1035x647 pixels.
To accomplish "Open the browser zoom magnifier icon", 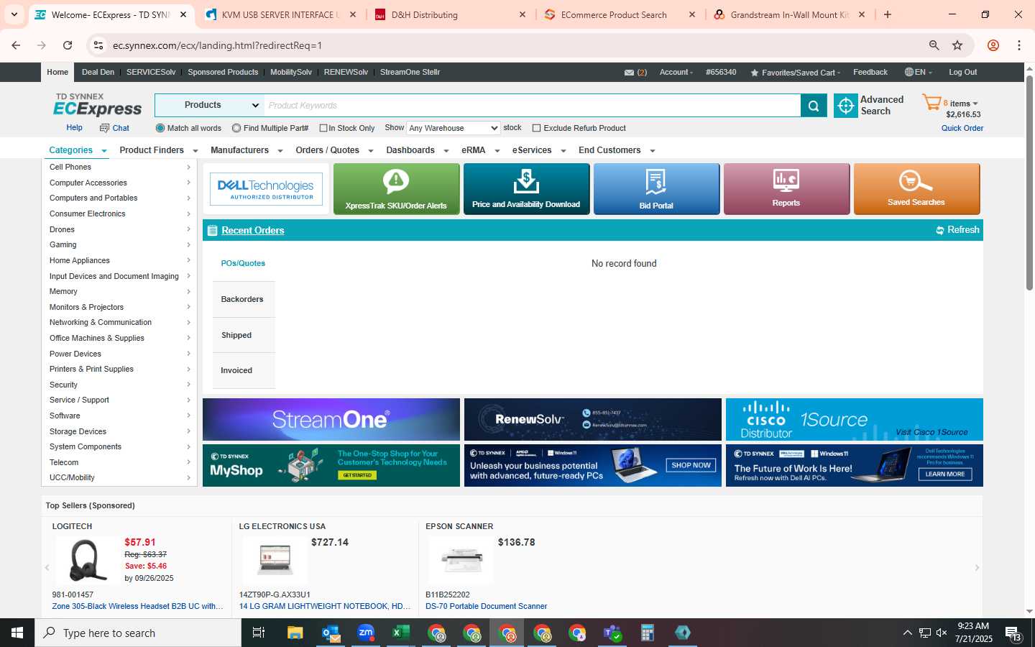I will point(934,45).
